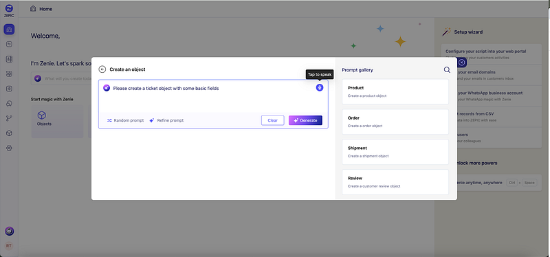The image size is (550, 257).
Task: Go back using Create an object arrow
Action: [102, 69]
